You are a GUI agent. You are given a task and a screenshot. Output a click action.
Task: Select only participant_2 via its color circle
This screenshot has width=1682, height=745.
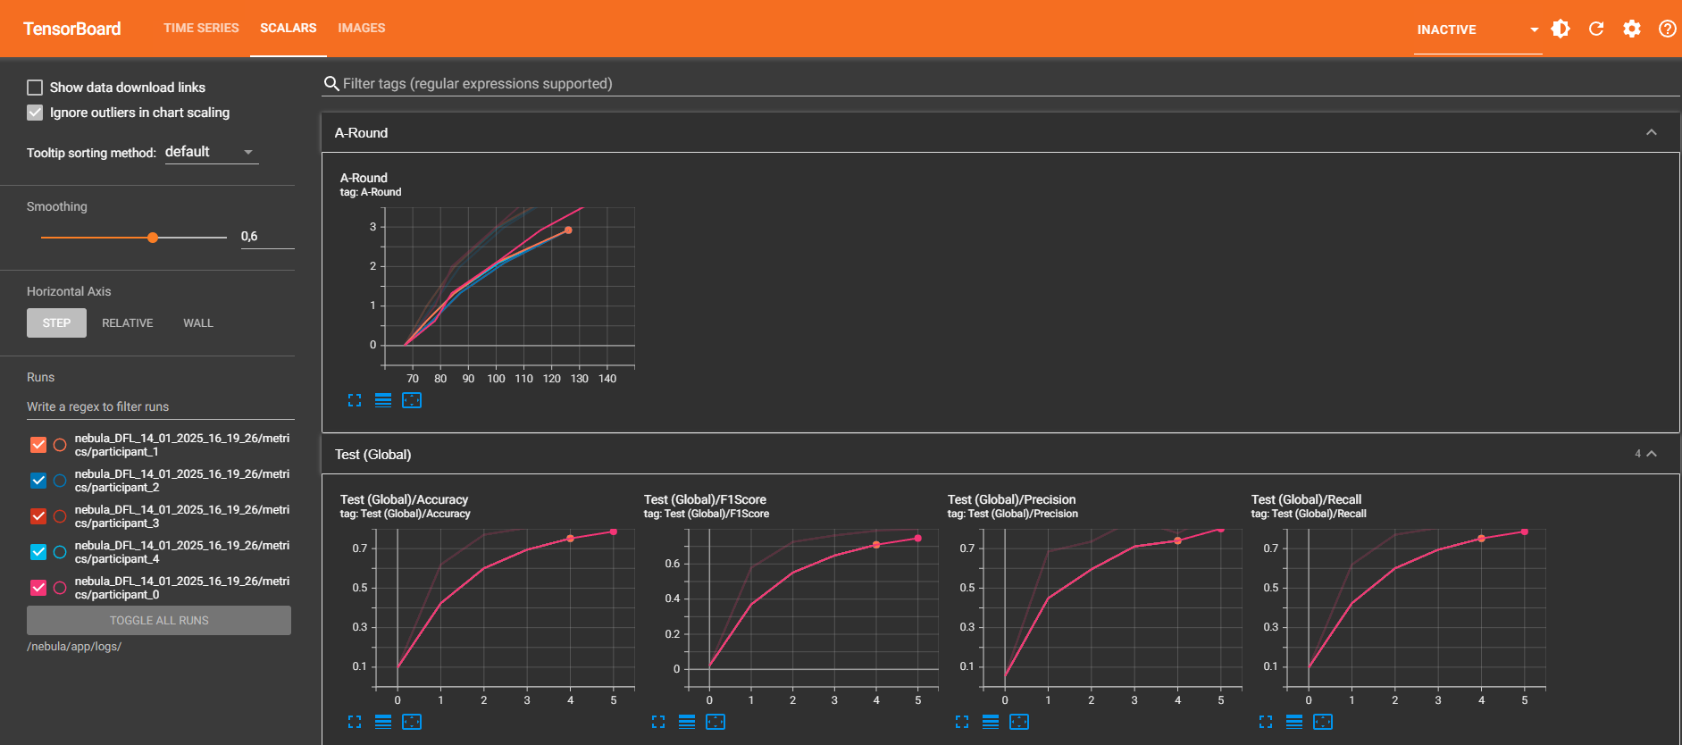pyautogui.click(x=60, y=481)
